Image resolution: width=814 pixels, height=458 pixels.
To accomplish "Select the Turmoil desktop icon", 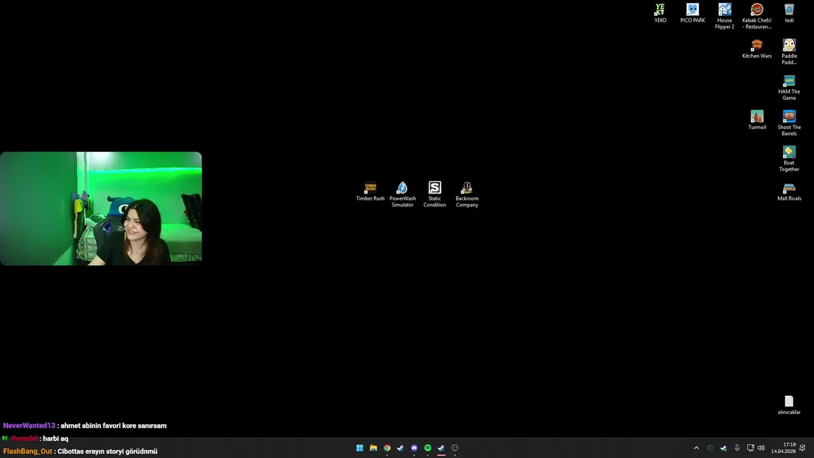I will point(757,120).
